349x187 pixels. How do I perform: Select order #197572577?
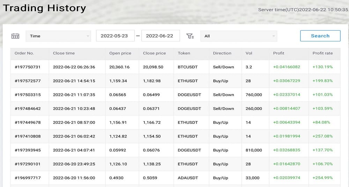click(28, 81)
